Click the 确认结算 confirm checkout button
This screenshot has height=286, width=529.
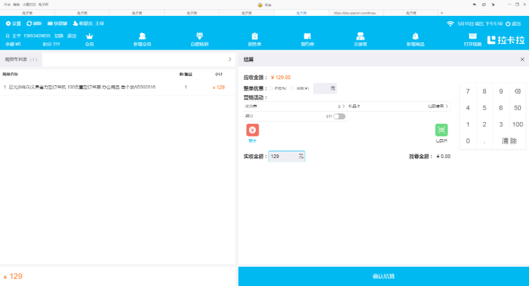383,276
